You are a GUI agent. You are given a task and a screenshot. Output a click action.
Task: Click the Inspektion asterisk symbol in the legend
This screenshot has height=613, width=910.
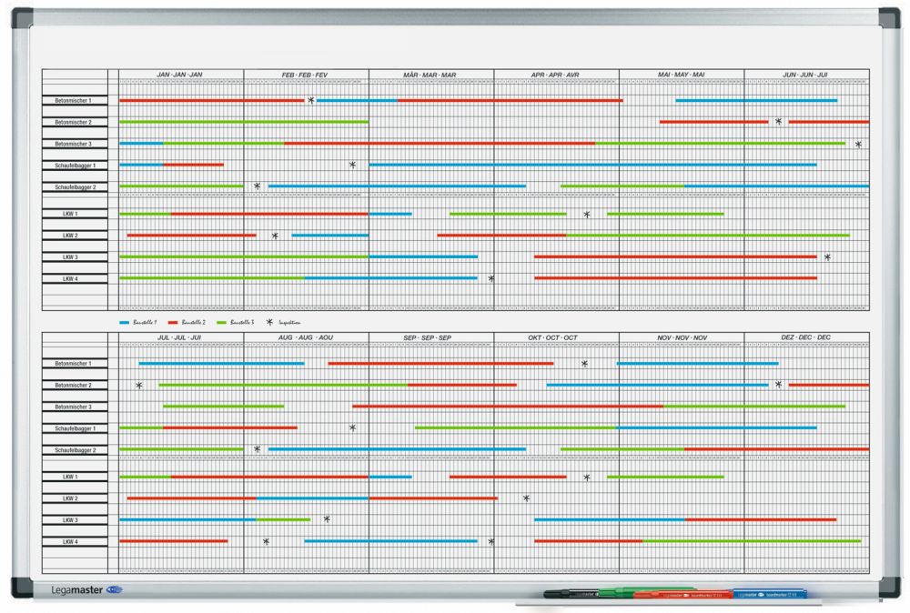click(269, 321)
